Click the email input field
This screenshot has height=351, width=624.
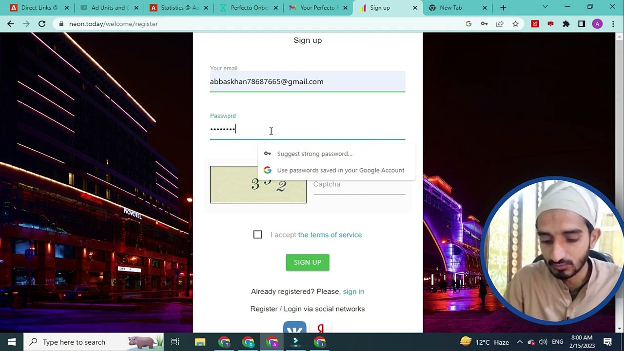(x=308, y=81)
